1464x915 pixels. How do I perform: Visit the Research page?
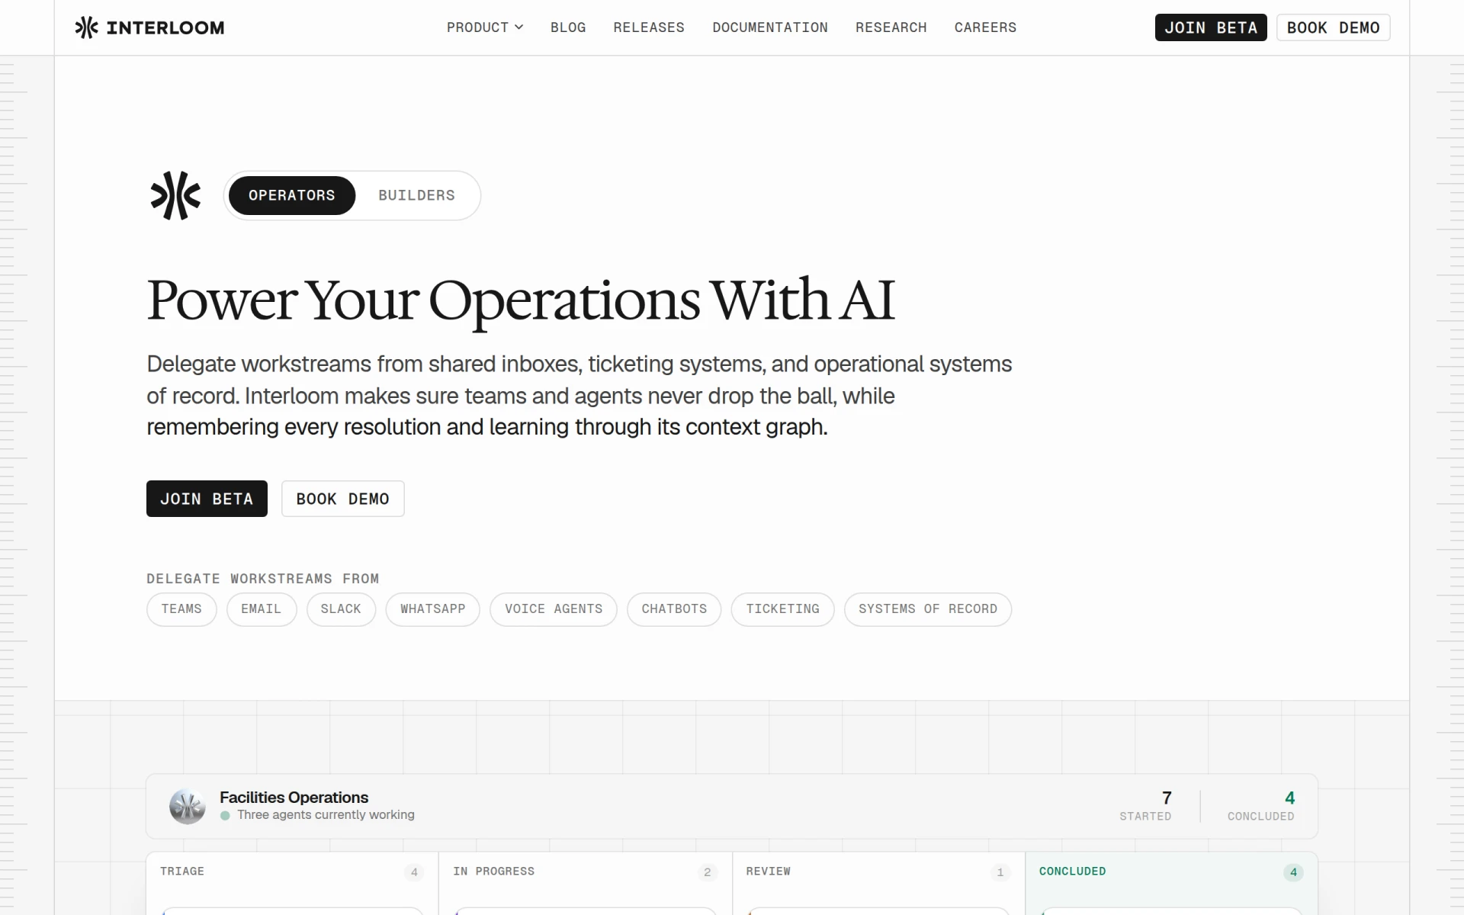(x=891, y=27)
